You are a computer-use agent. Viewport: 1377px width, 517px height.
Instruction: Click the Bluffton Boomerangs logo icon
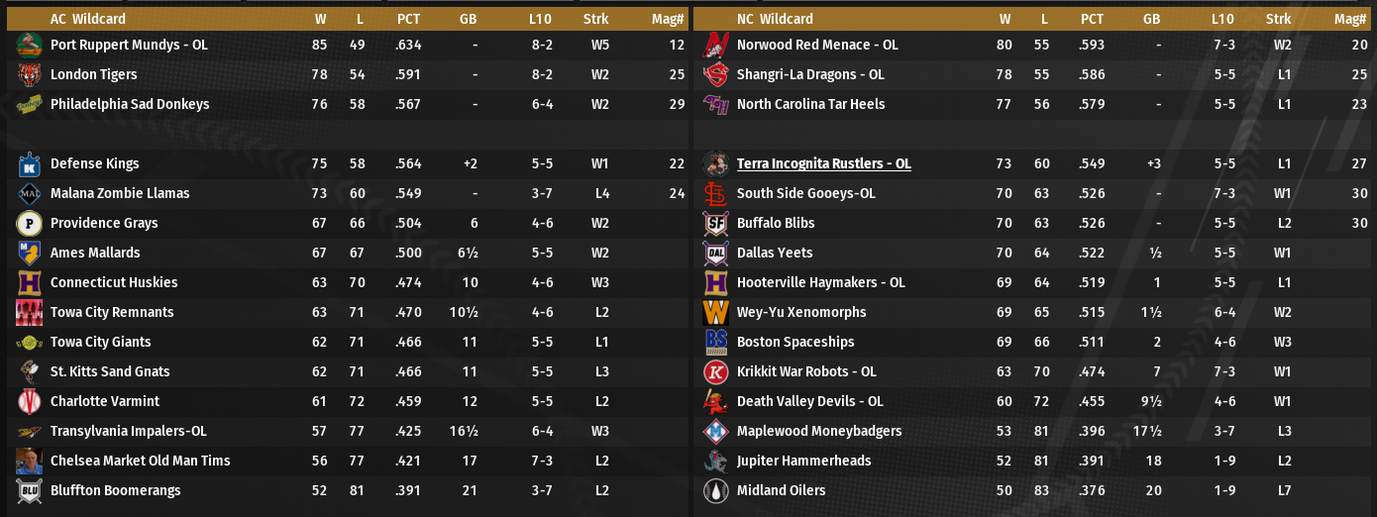[28, 490]
